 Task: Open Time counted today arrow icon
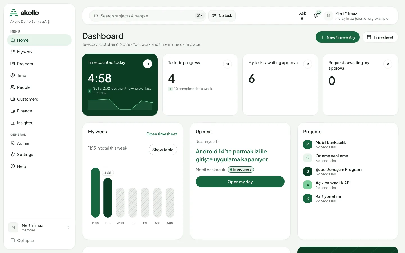coord(148,64)
